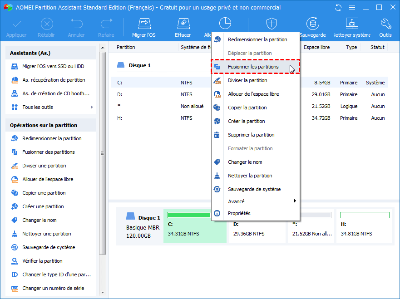The width and height of the screenshot is (400, 299).
Task: Choose Allouer de l'espace libre in sidebar
Action: click(x=48, y=179)
